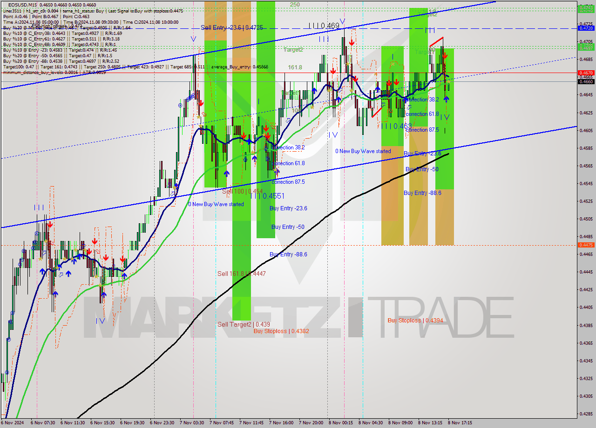Image resolution: width=596 pixels, height=428 pixels.
Task: Click the '7 Nov 16:00' time axis label
Action: point(281,423)
